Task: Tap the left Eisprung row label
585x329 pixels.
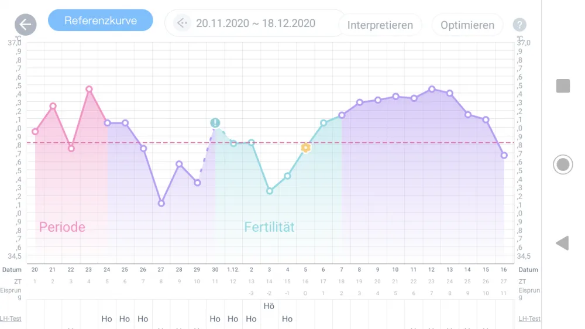Action: [11, 294]
